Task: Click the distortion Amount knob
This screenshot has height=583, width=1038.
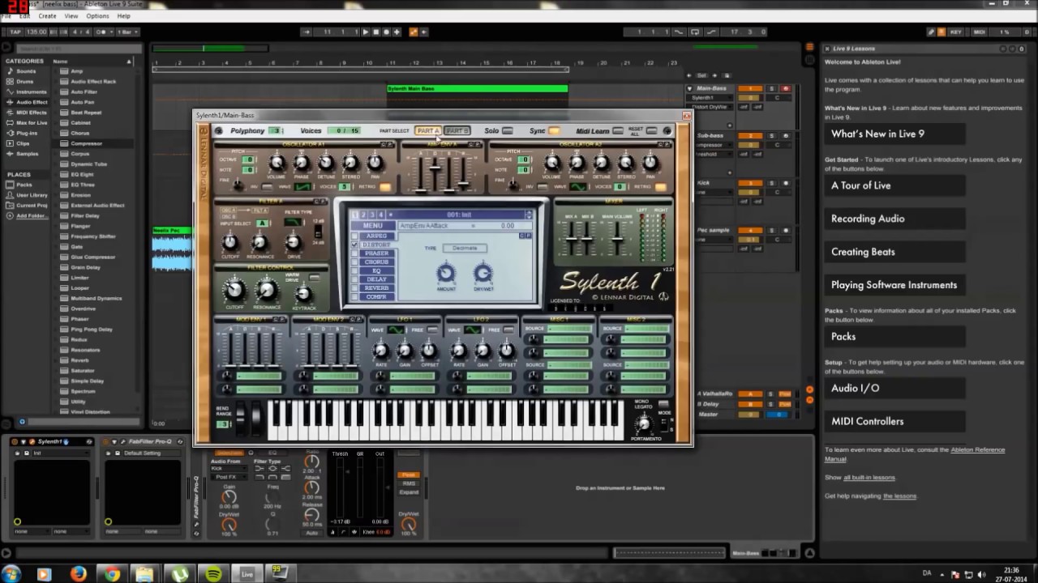Action: [x=446, y=274]
